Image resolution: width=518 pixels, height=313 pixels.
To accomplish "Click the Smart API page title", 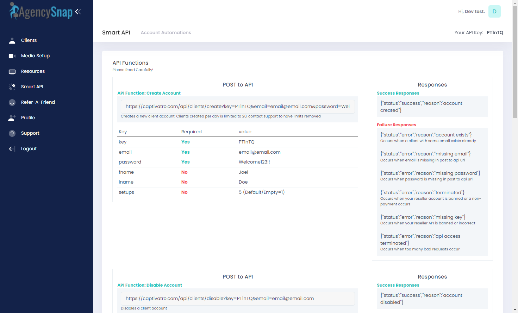I will tap(116, 33).
